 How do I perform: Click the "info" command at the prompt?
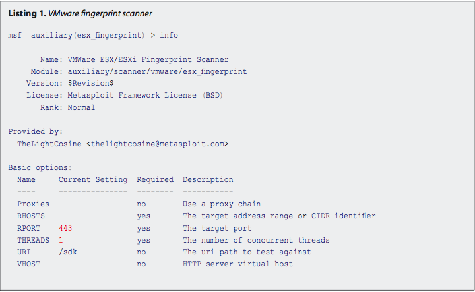tap(168, 35)
